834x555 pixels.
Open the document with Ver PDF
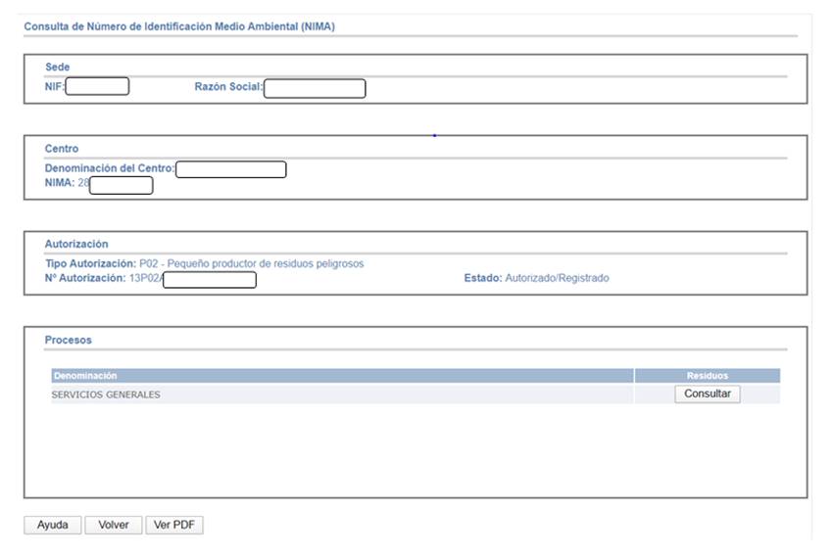173,526
